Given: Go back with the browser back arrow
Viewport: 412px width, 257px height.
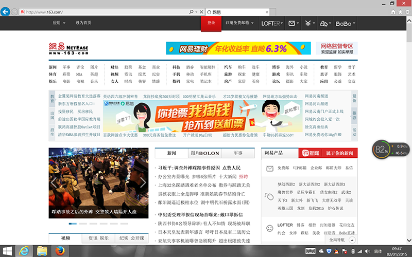Looking at the screenshot, I should click(5, 12).
